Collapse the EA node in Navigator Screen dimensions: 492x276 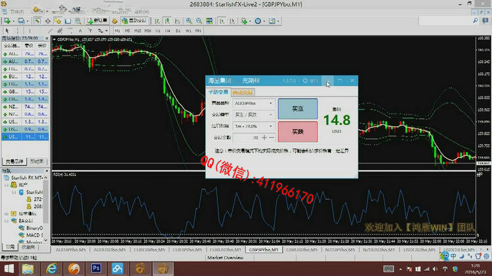pyautogui.click(x=7, y=221)
